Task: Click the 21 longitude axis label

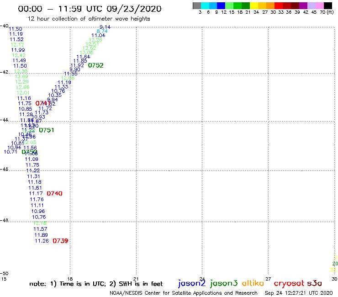Action: (136, 279)
